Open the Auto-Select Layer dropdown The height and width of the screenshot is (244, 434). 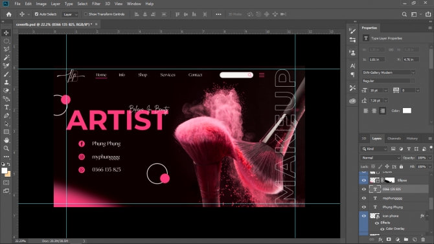point(70,14)
